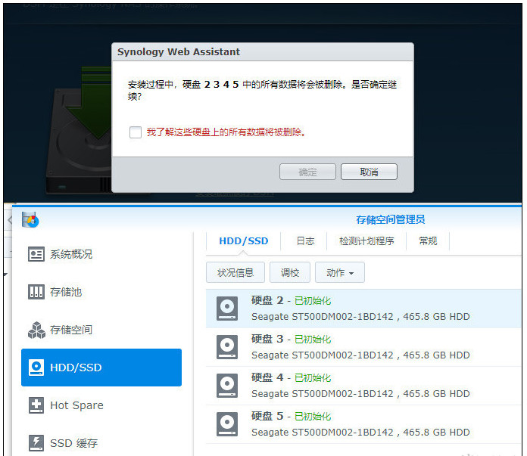Open the 动作 action dropdown
Screen dimensions: 527x456
(340, 272)
